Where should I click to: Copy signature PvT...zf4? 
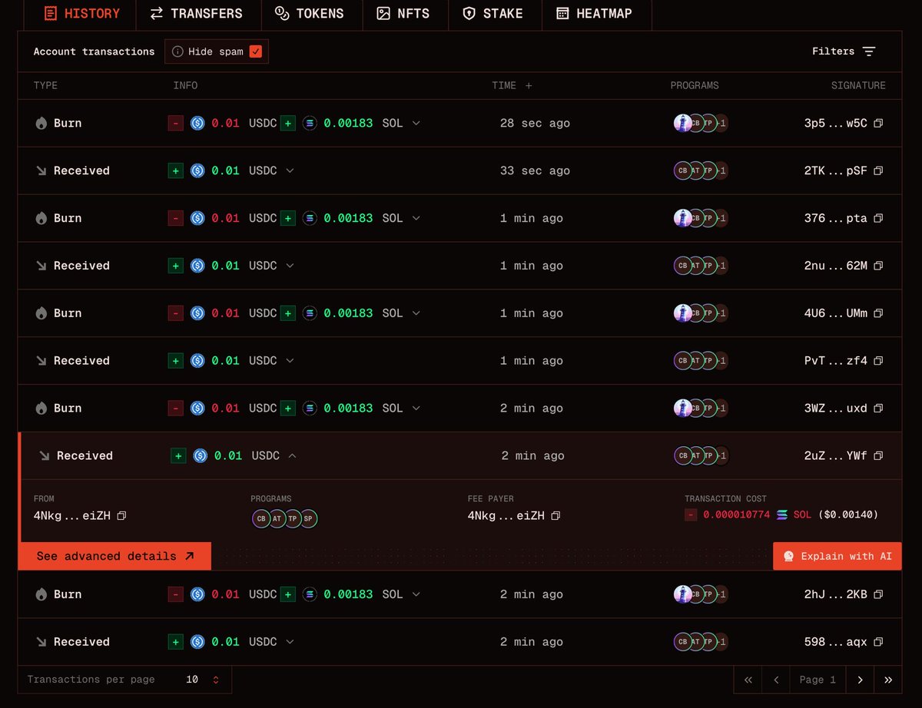coord(878,361)
